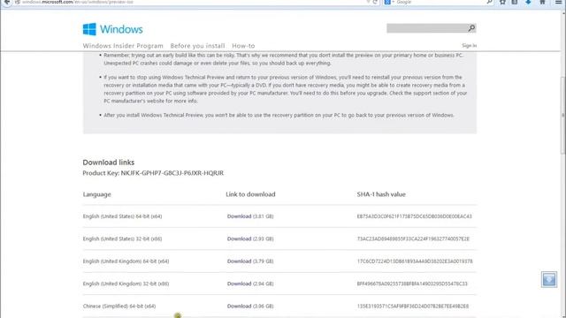Open Before you install menu item
Screen dimensions: 566x318
coord(197,46)
